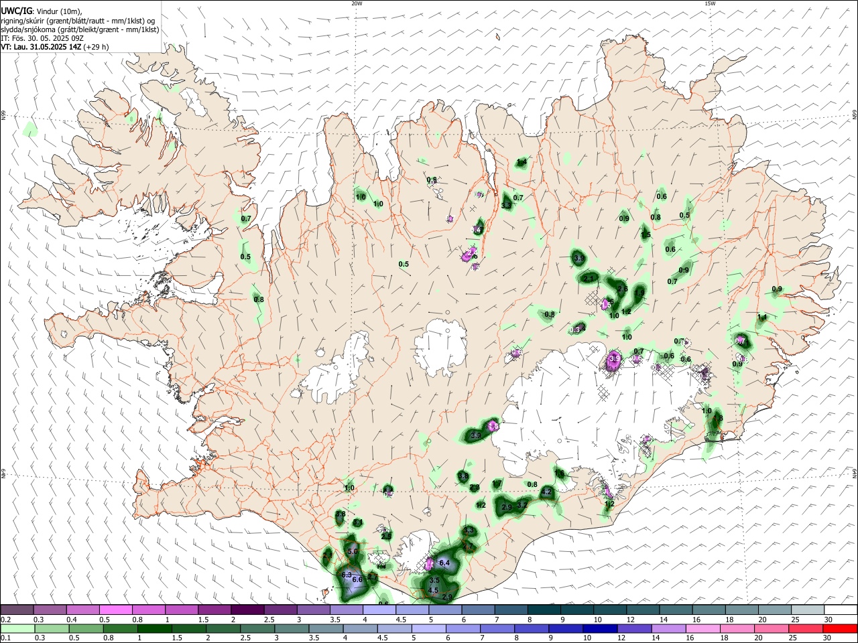Click the 6.4 precipitation value on the map
The width and height of the screenshot is (858, 643).
[444, 563]
